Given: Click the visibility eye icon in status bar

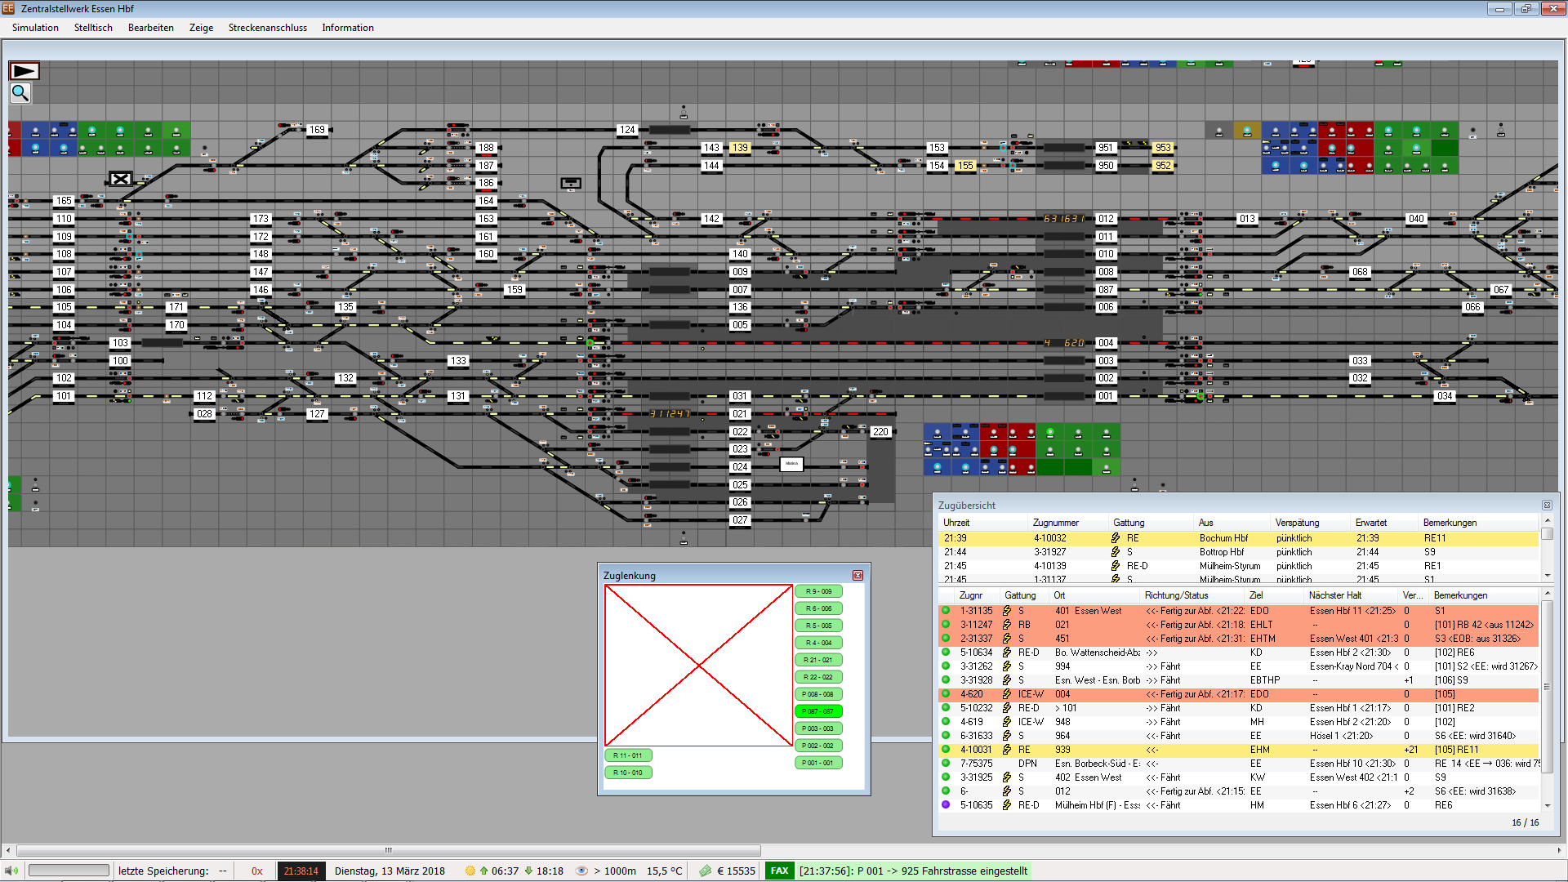Looking at the screenshot, I should 581,871.
